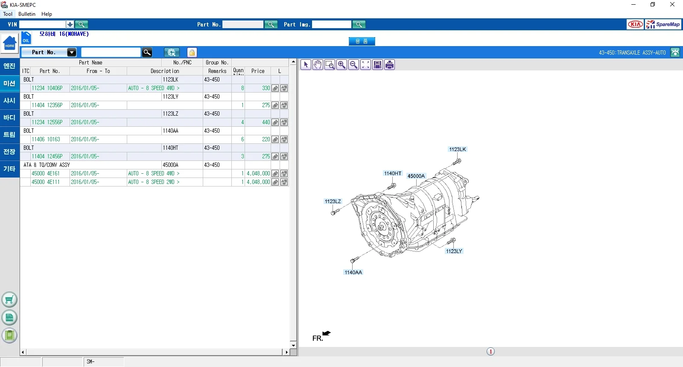The height and width of the screenshot is (367, 683).
Task: Save the diagram image
Action: tap(377, 64)
